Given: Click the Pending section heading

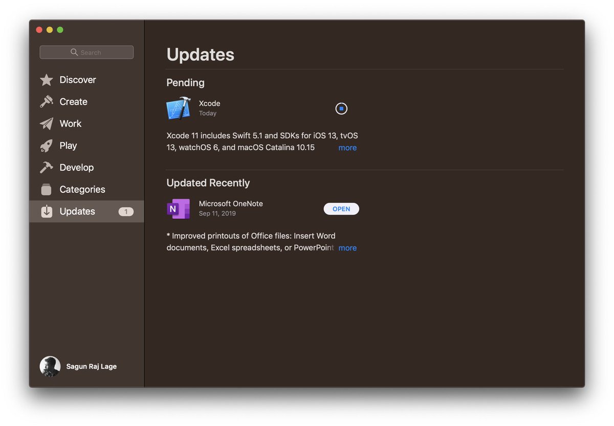Looking at the screenshot, I should click(185, 83).
